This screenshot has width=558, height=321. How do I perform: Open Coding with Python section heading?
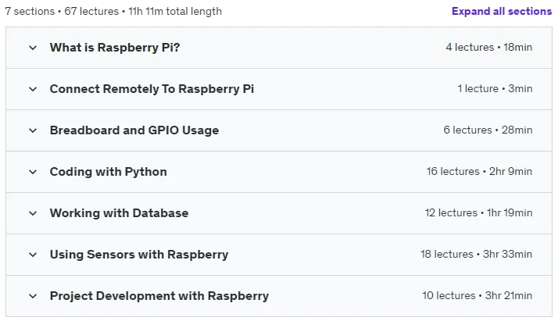click(x=108, y=172)
